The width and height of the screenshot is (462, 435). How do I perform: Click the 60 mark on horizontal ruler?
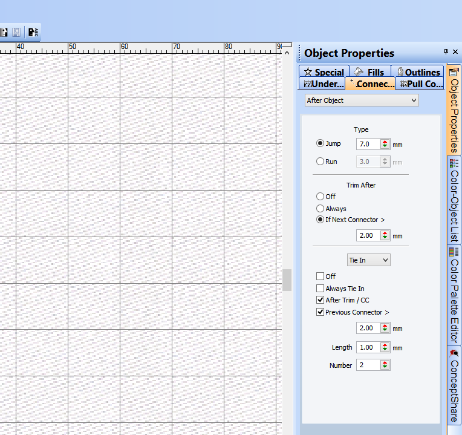[x=125, y=47]
